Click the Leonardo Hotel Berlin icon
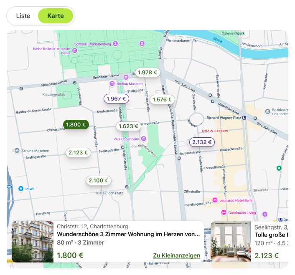Screen dimensions: 295x275 click(x=215, y=200)
